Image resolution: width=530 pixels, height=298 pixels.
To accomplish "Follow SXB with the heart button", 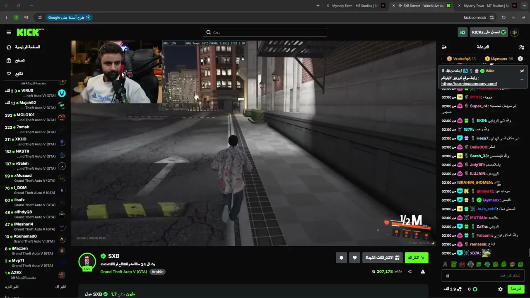I will (x=354, y=257).
